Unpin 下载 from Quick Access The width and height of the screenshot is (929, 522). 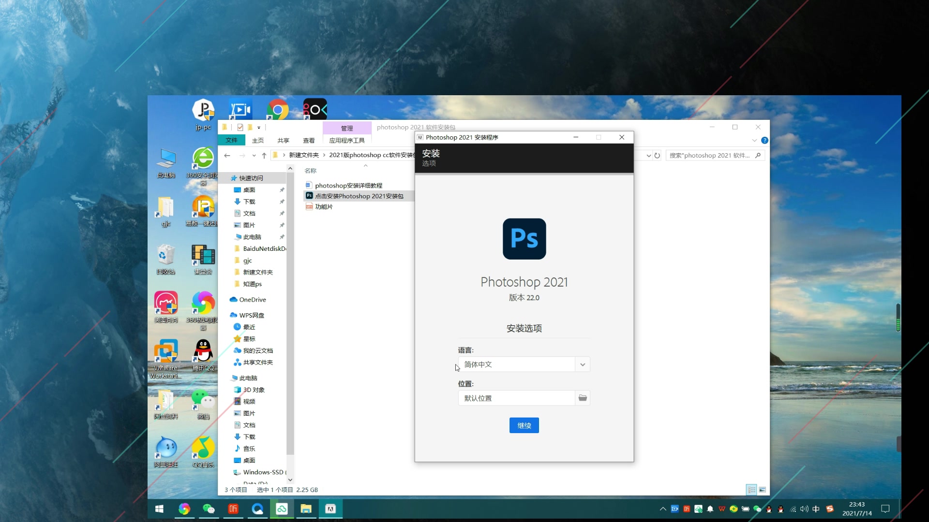pyautogui.click(x=282, y=202)
